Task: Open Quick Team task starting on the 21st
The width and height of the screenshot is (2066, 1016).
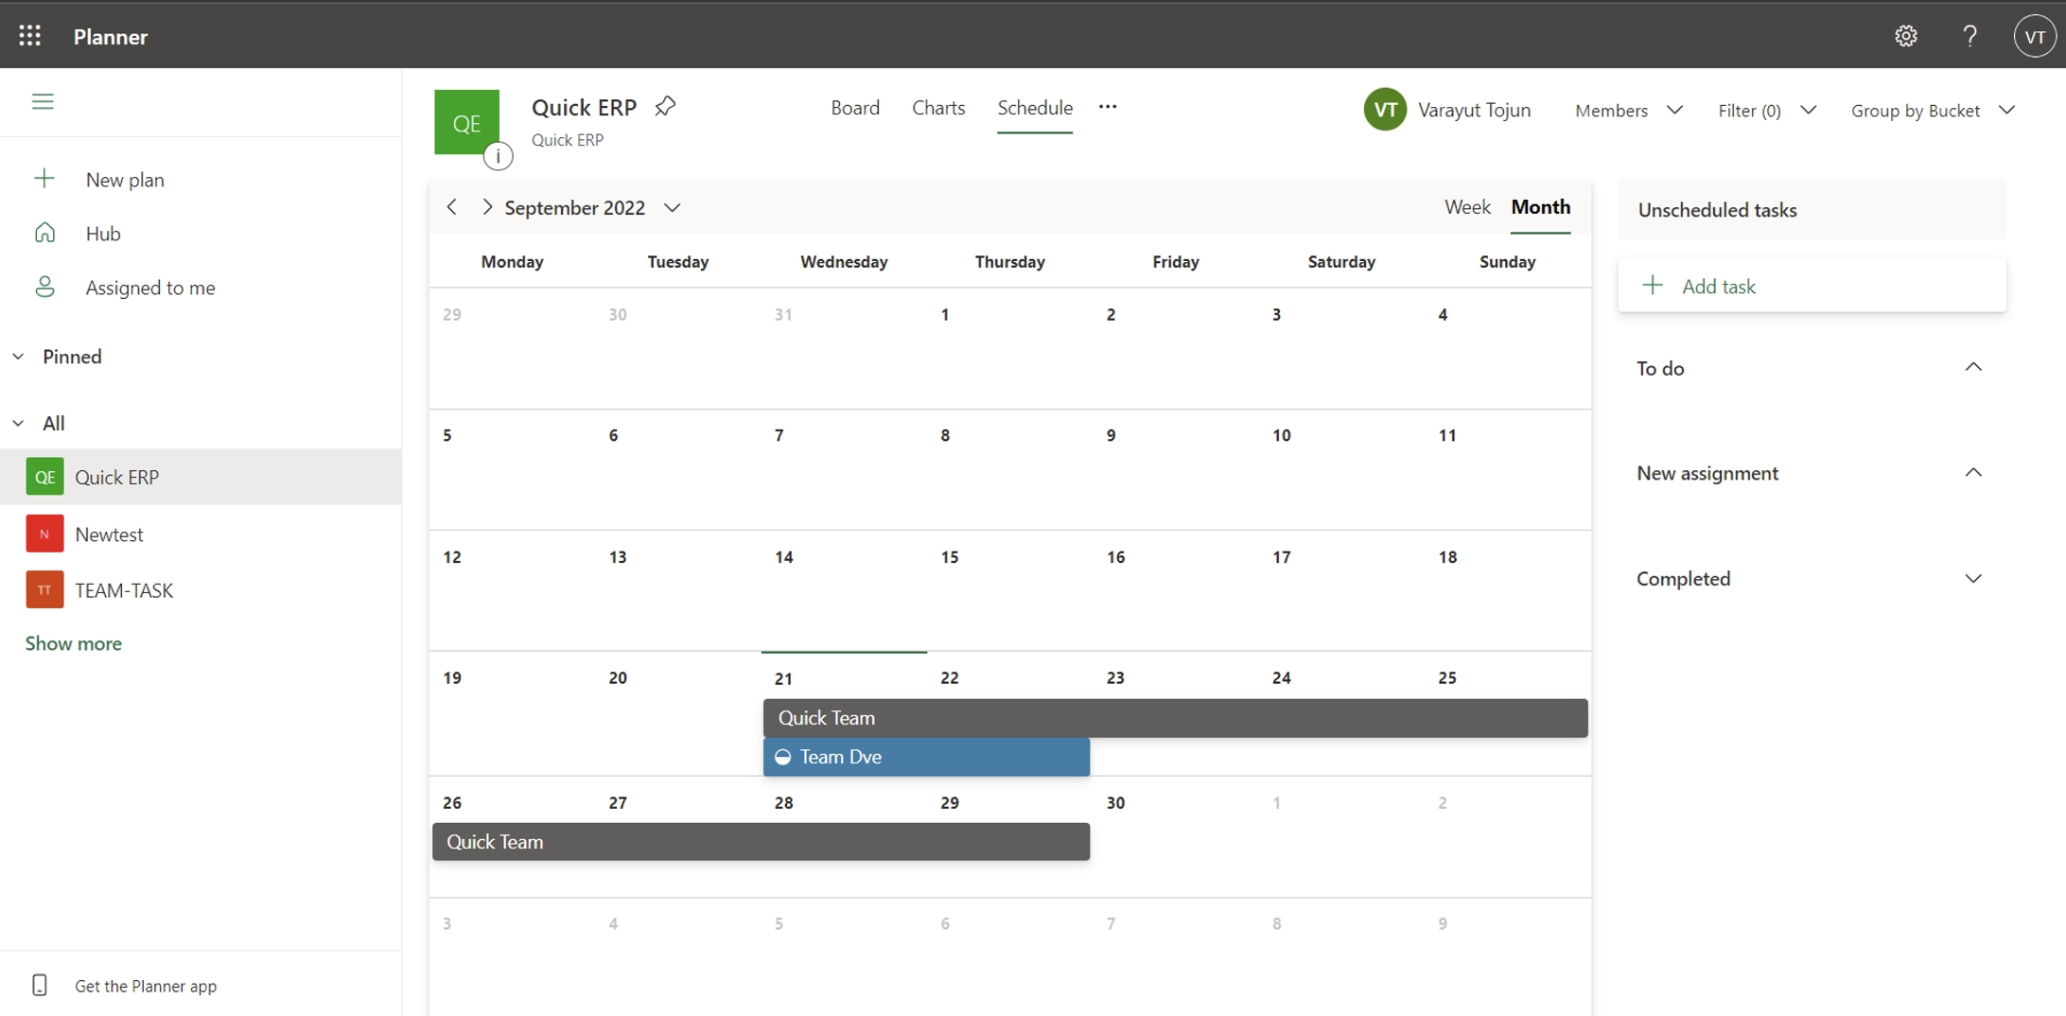Action: tap(1175, 718)
